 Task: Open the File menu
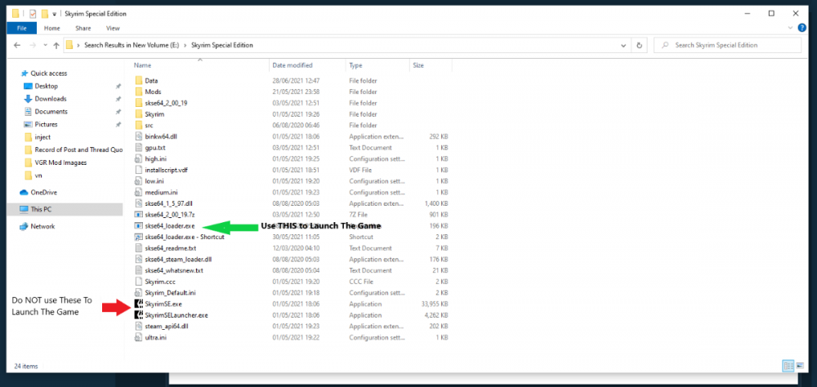[x=22, y=28]
